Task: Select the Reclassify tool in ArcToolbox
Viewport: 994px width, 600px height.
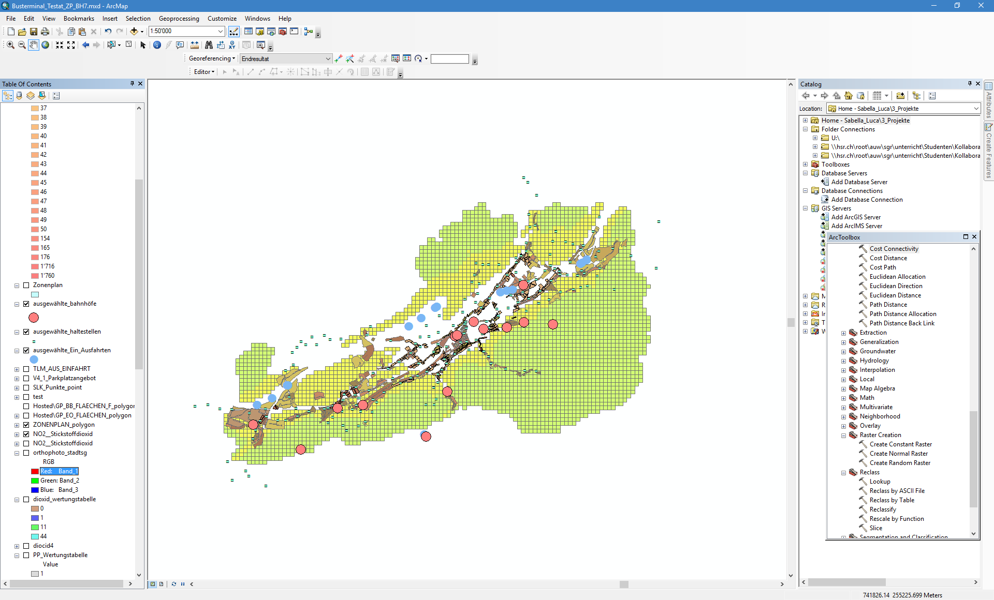Action: (x=882, y=509)
